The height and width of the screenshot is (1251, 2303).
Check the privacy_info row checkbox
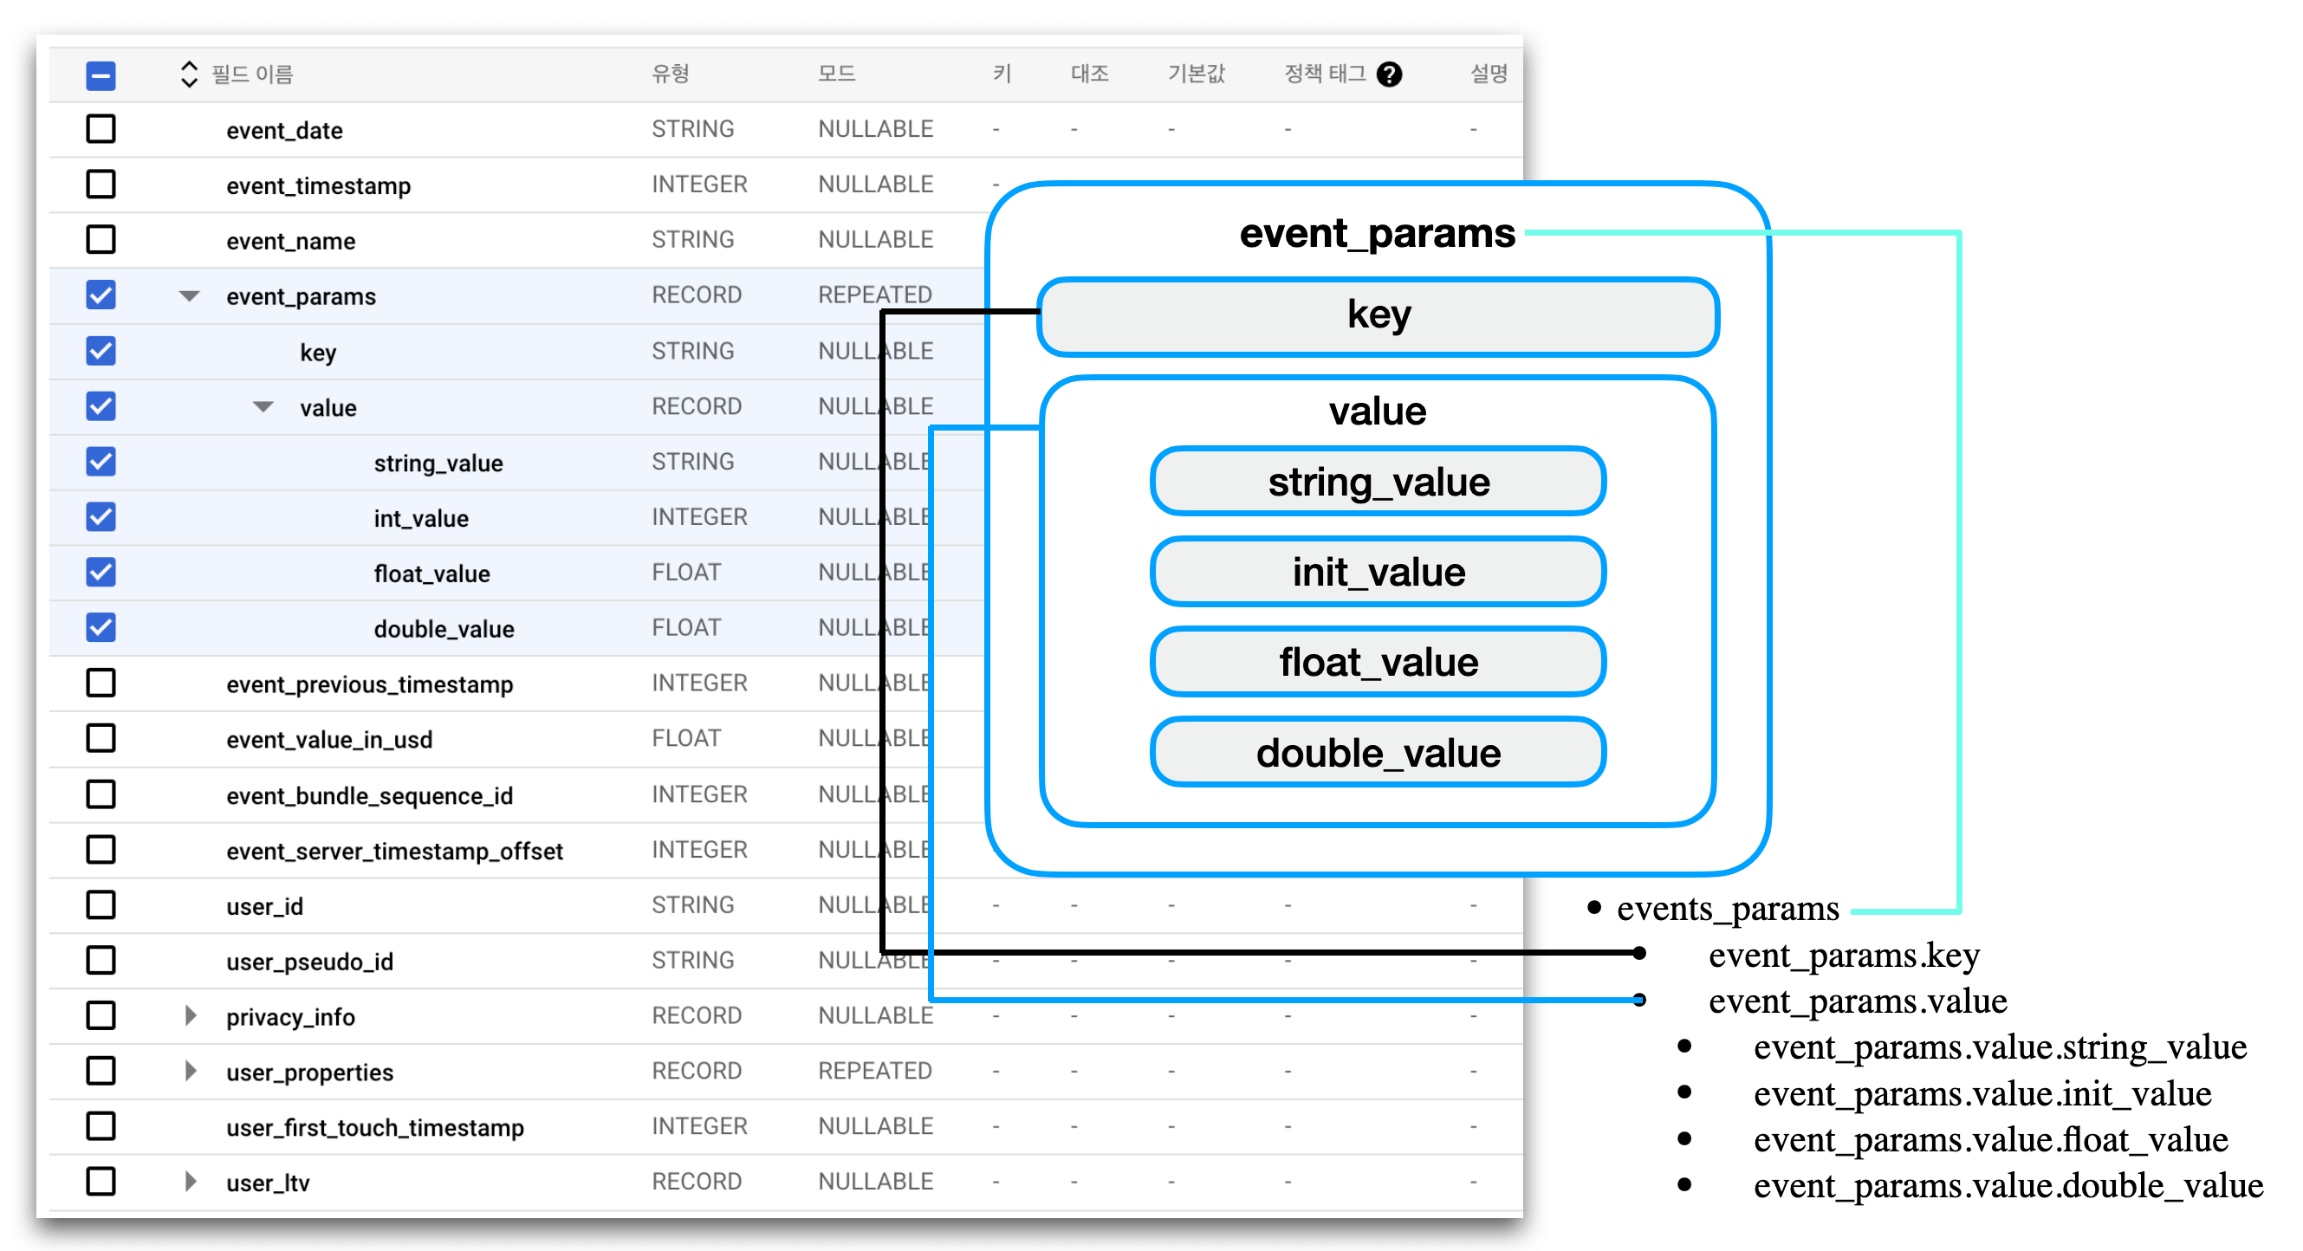tap(101, 1016)
